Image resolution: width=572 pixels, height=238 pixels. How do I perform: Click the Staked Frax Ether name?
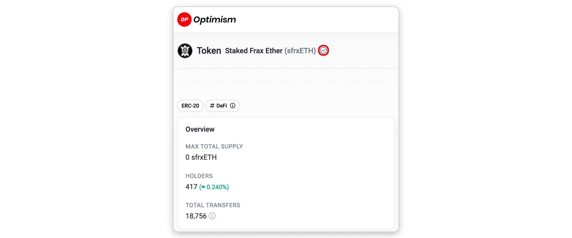[254, 51]
